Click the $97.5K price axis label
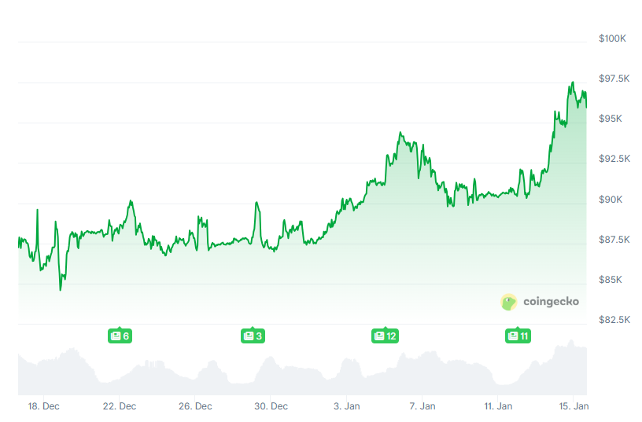The width and height of the screenshot is (642, 422). coord(614,79)
